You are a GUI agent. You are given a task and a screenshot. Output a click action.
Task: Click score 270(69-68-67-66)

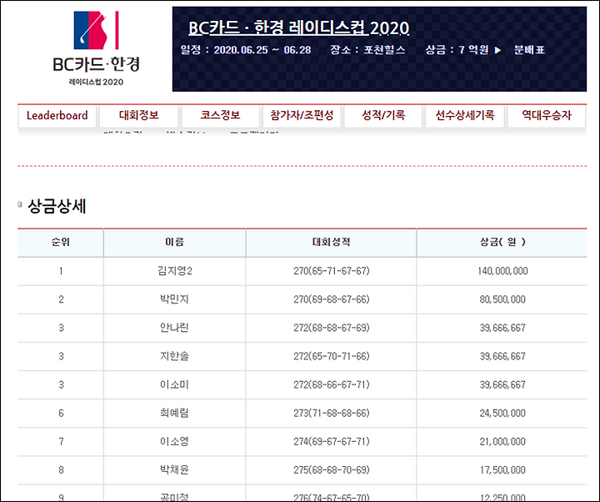(x=332, y=299)
